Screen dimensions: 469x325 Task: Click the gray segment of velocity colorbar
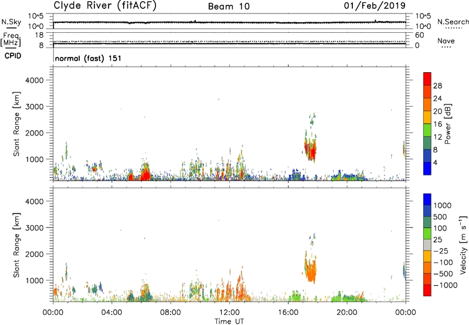tap(427, 245)
